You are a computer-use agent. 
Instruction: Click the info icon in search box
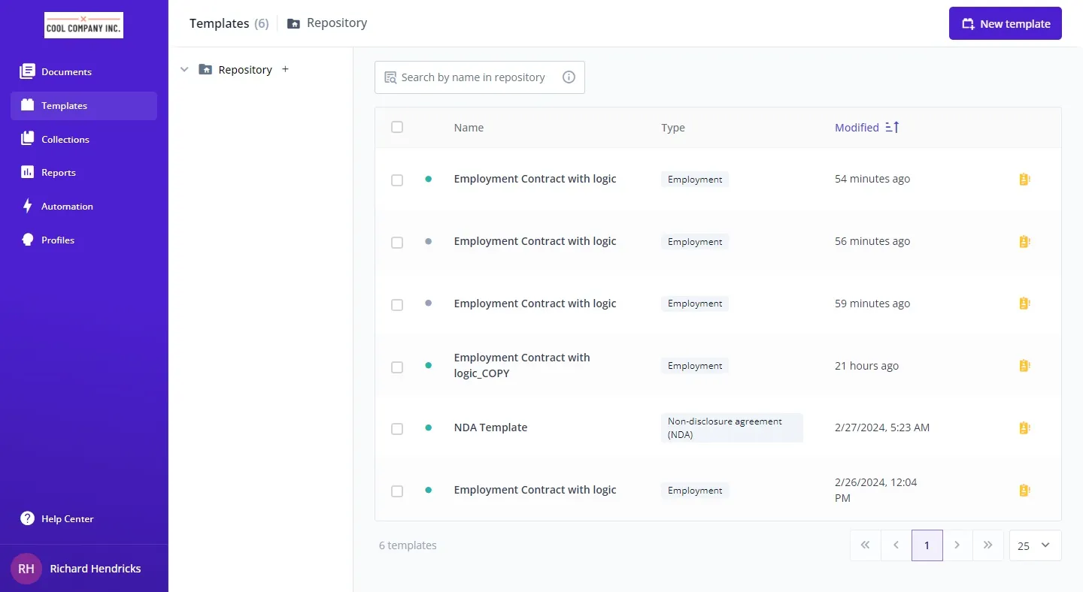click(x=569, y=77)
